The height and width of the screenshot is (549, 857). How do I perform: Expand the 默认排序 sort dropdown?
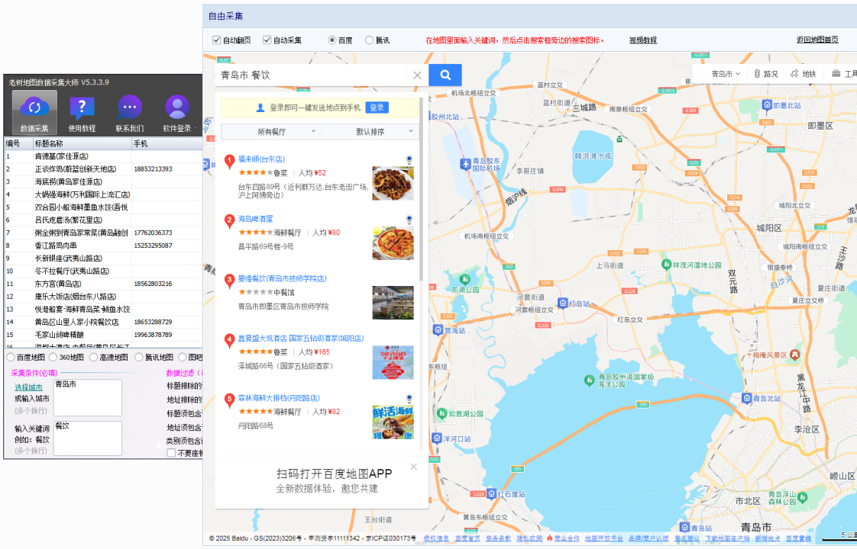(370, 131)
